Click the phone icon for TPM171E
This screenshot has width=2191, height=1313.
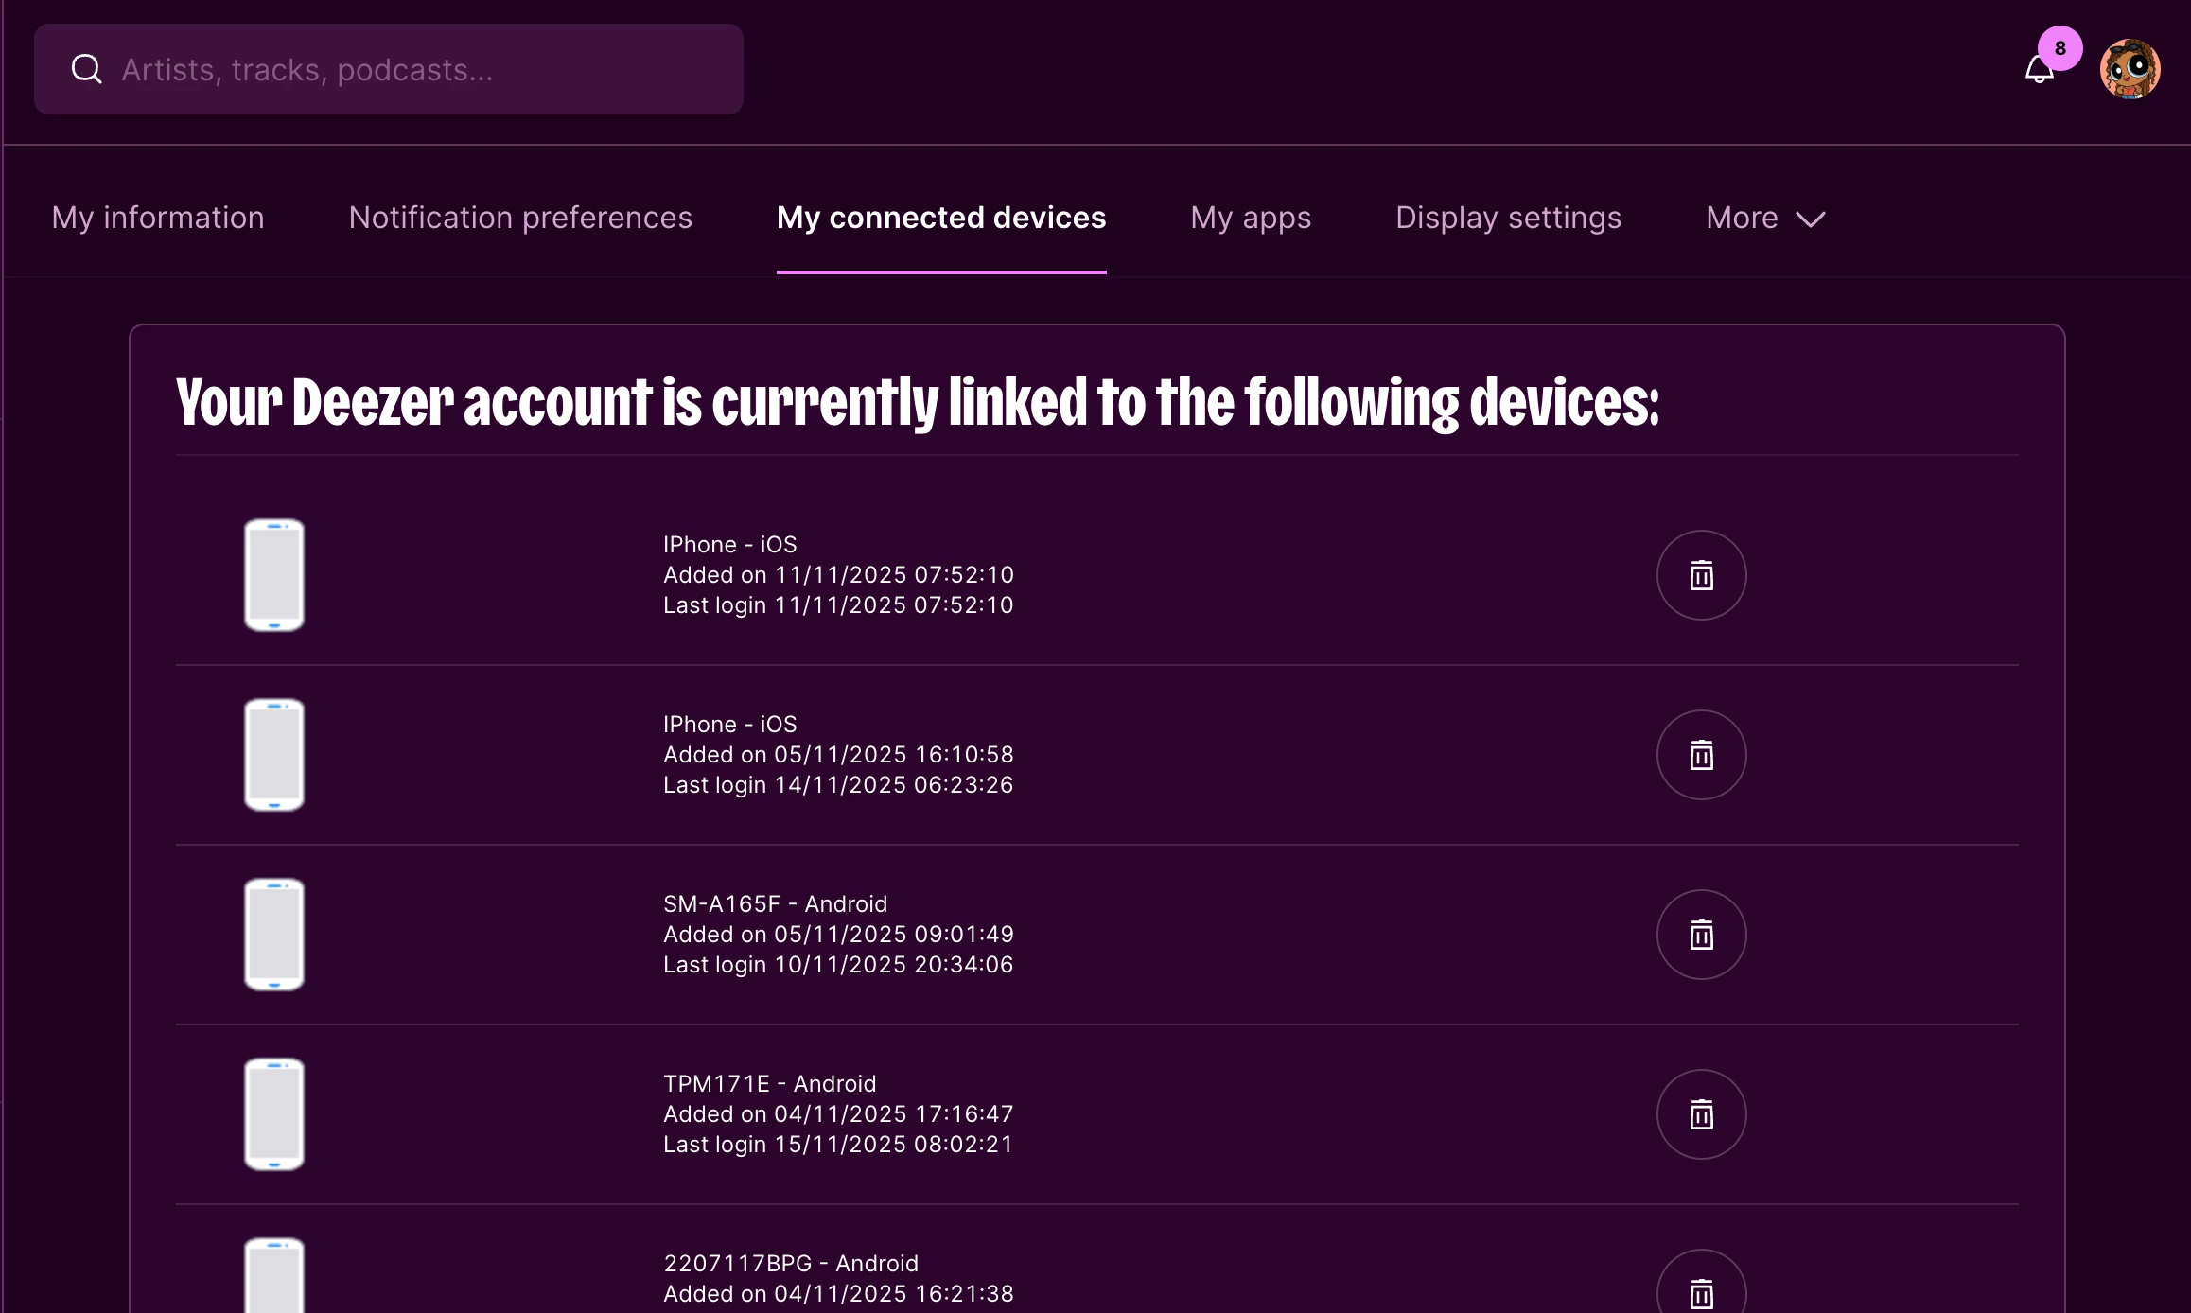274,1114
